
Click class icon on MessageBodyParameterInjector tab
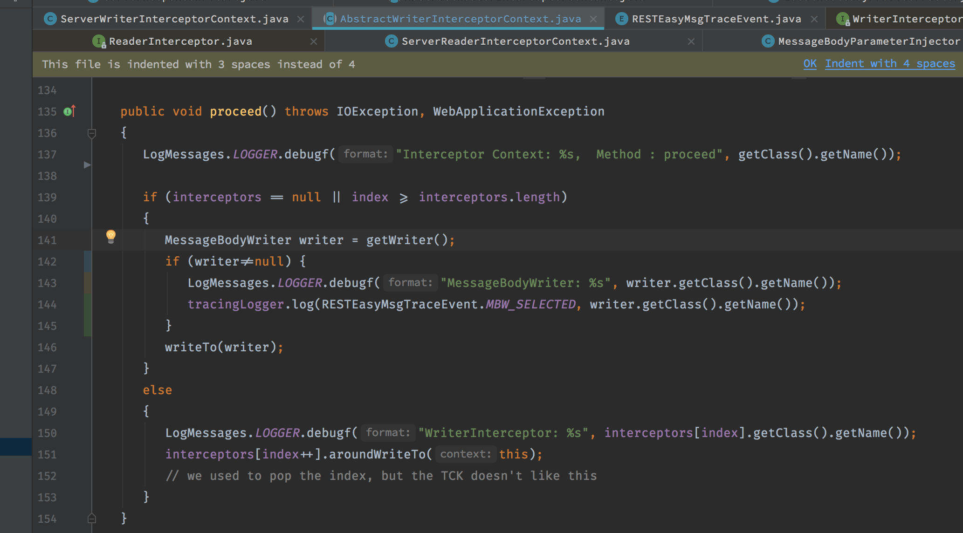(768, 41)
